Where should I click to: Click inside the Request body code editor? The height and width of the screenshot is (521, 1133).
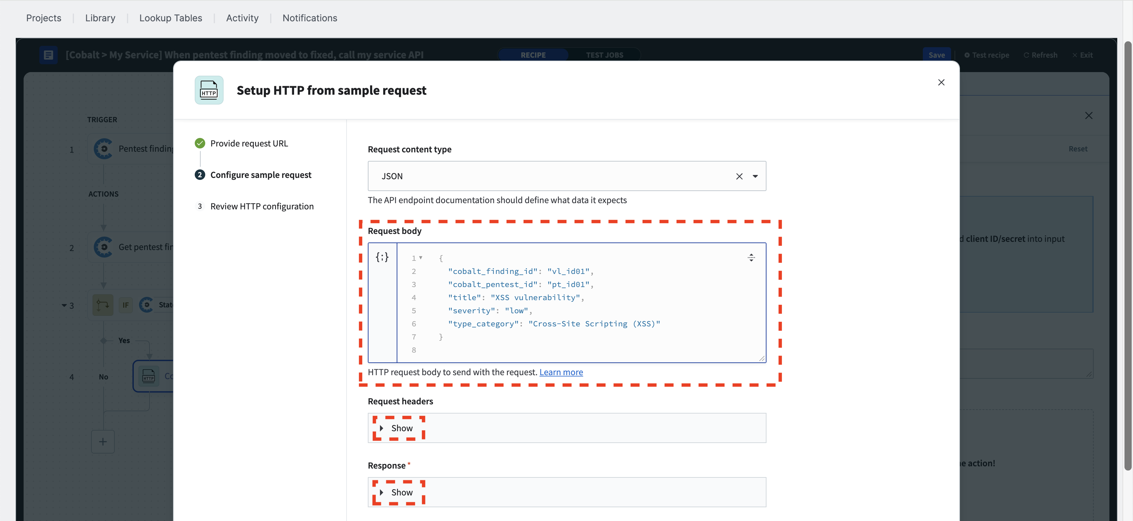581,302
